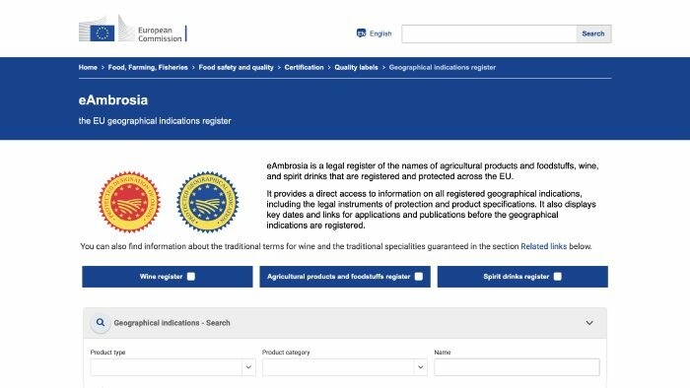Open Food, Farming, Fisheries breadcrumb
Screen dimensions: 690x388
coord(148,67)
